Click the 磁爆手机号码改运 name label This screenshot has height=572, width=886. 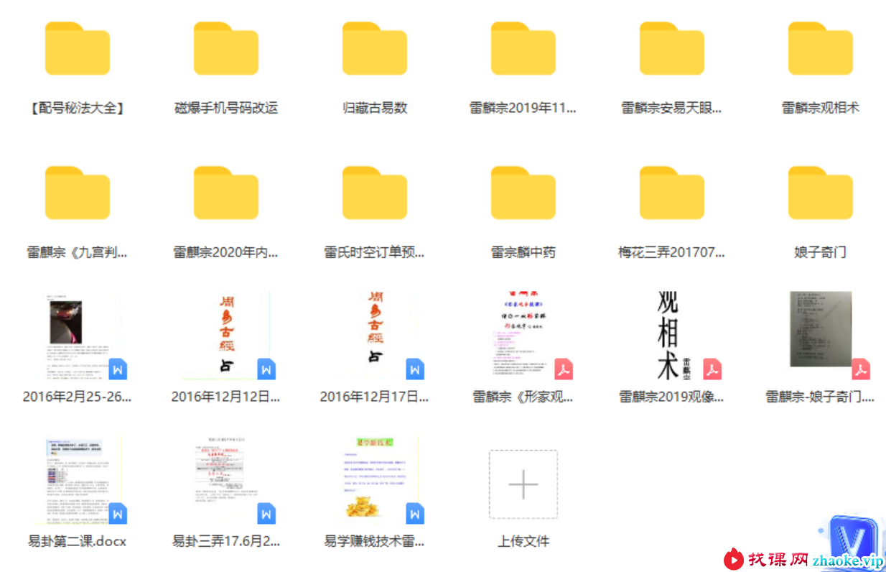(x=226, y=109)
